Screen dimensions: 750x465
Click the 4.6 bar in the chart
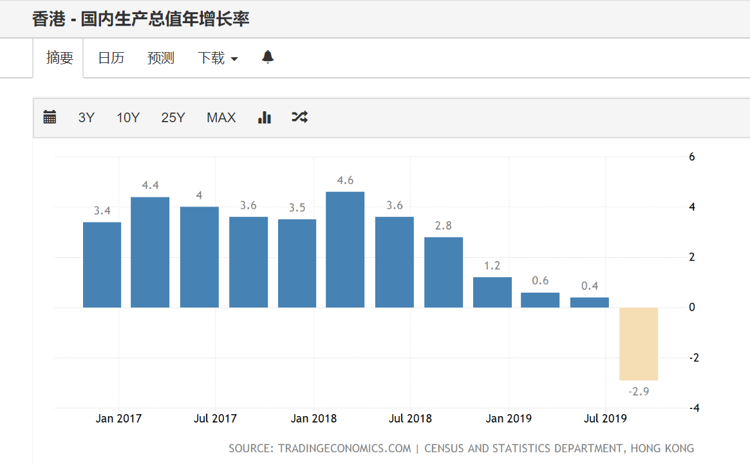point(345,250)
